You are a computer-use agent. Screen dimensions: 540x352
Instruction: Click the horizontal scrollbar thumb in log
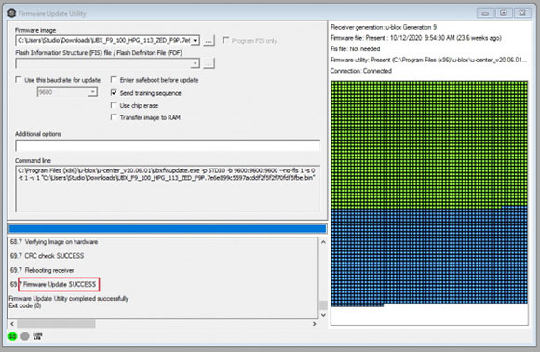(56, 324)
